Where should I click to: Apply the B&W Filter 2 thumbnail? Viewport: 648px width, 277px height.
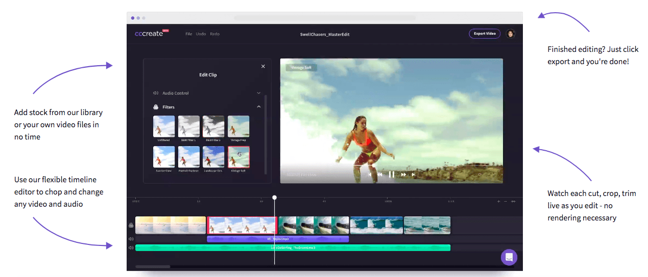(213, 126)
